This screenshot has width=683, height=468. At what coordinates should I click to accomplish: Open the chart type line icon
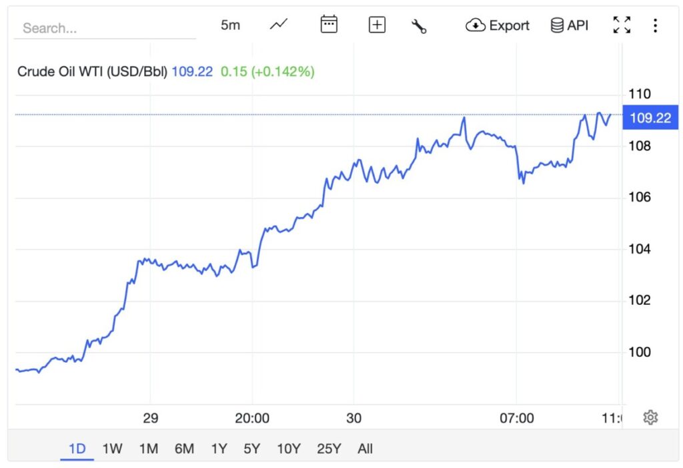[x=279, y=25]
